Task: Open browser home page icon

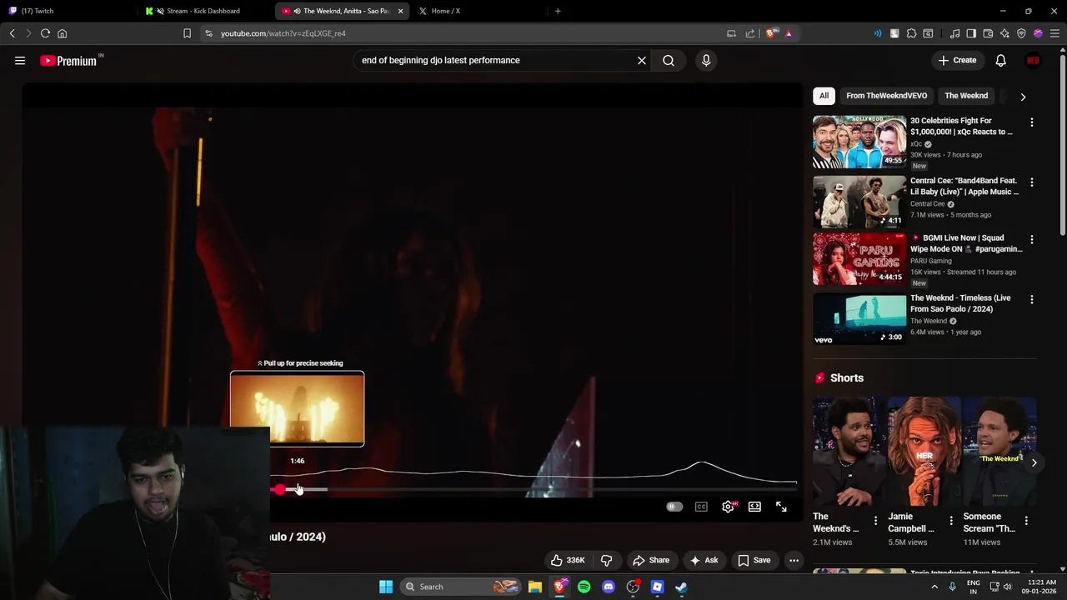Action: [62, 33]
